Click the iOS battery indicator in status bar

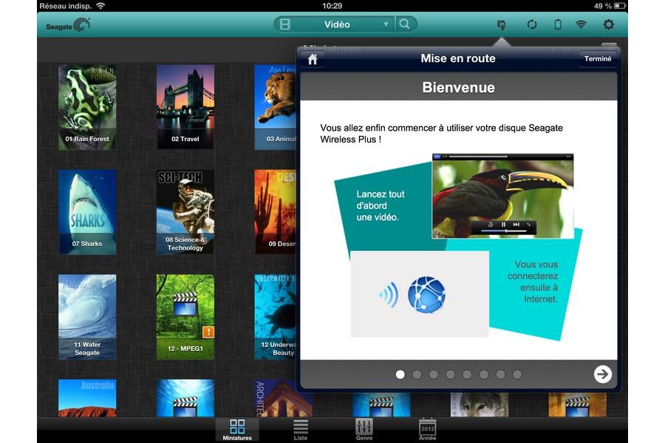(620, 5)
